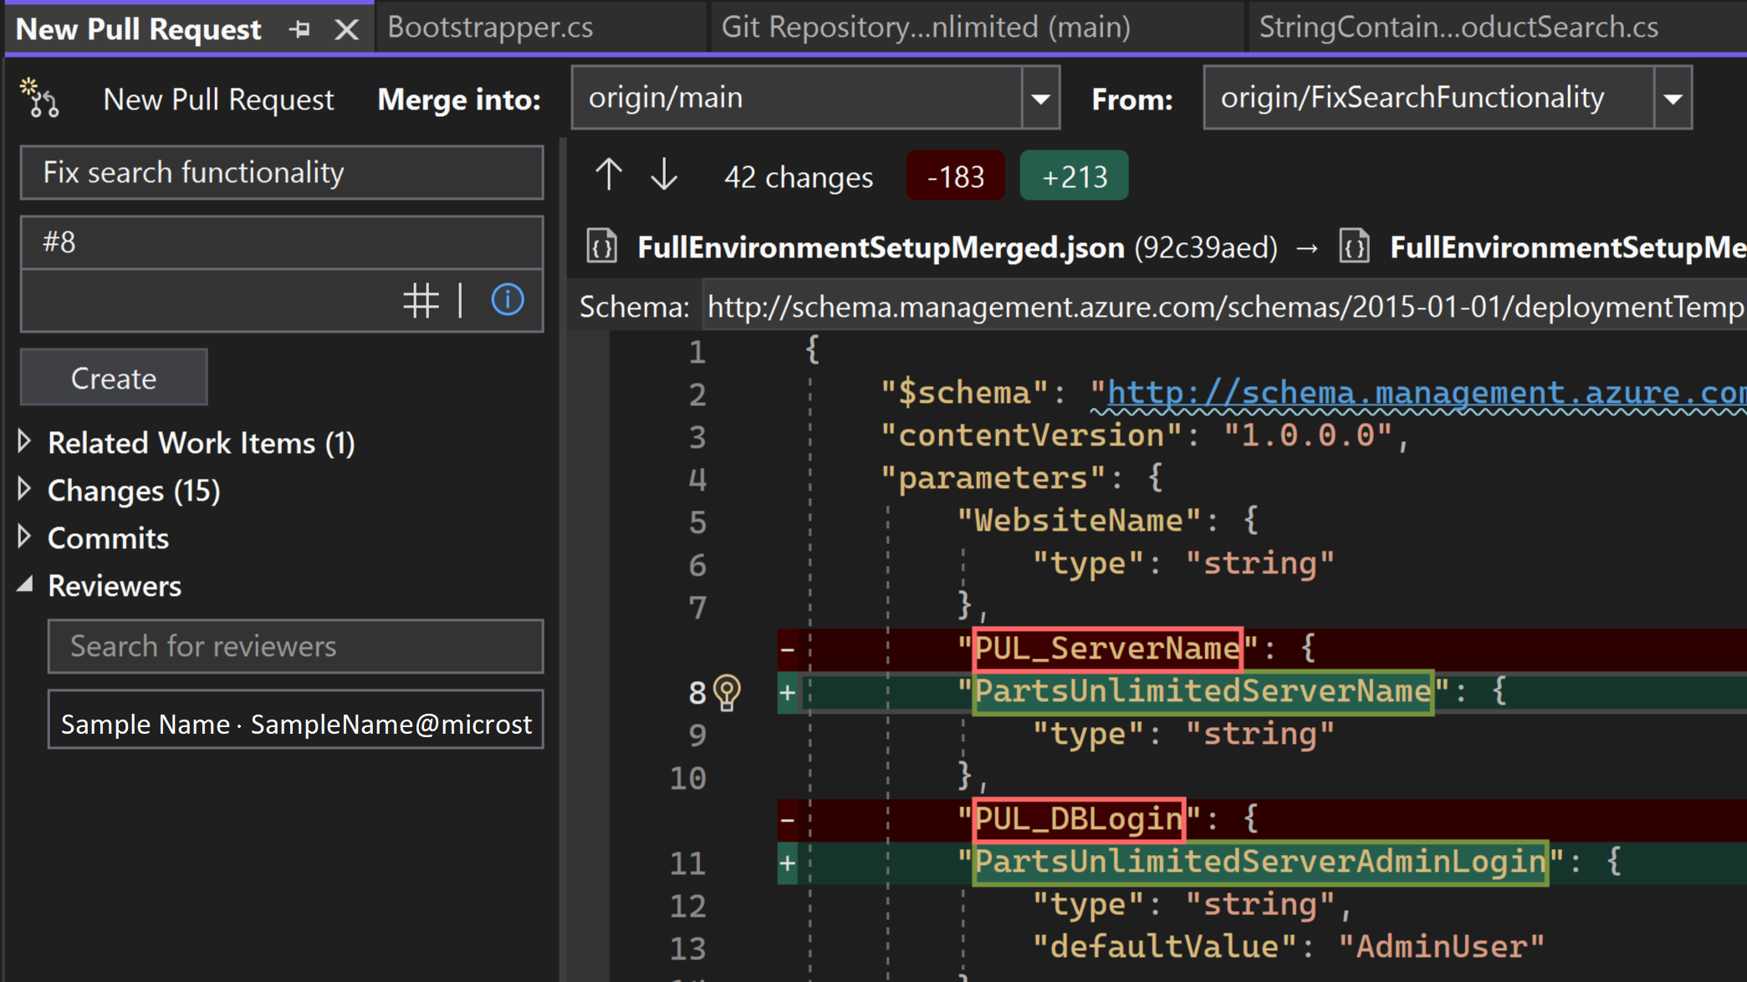1747x982 pixels.
Task: Select the From origin/FixSearchFunctionality dropdown
Action: [1451, 99]
